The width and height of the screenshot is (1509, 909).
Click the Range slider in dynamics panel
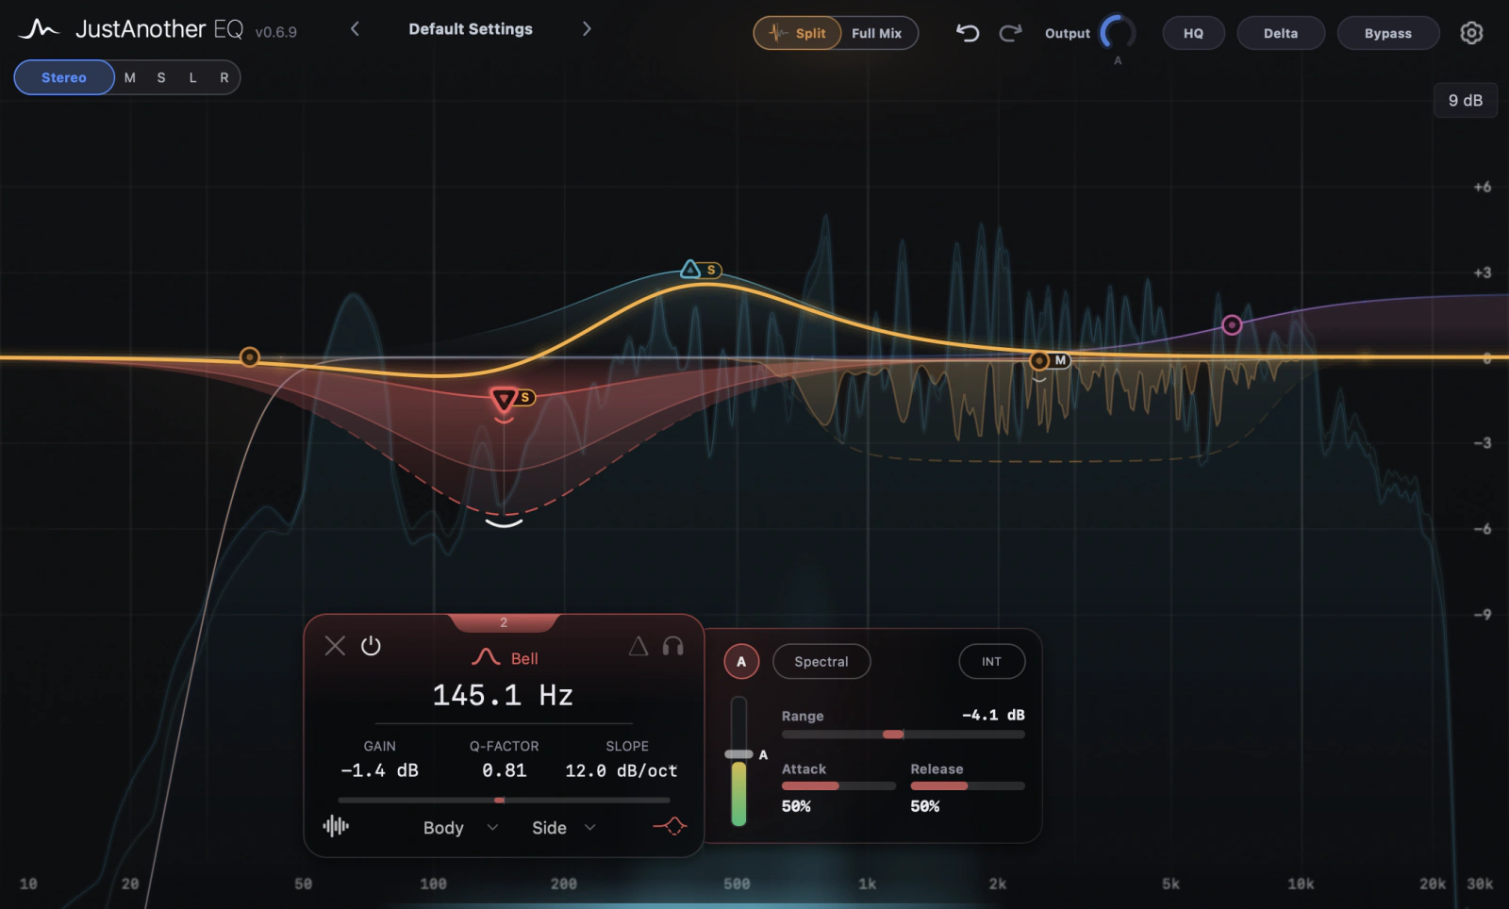tap(903, 735)
